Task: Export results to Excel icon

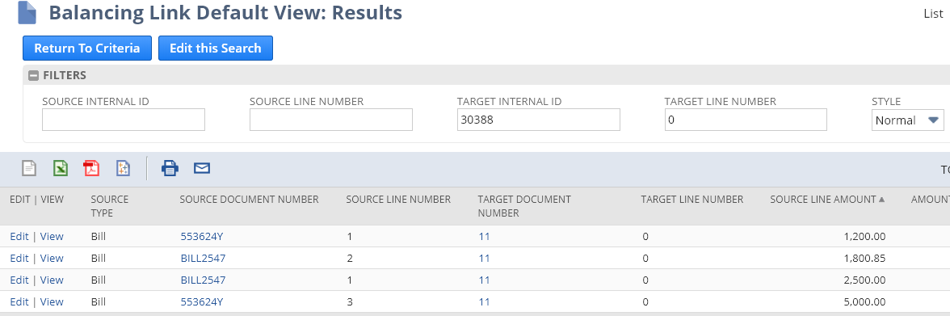Action: tap(60, 168)
